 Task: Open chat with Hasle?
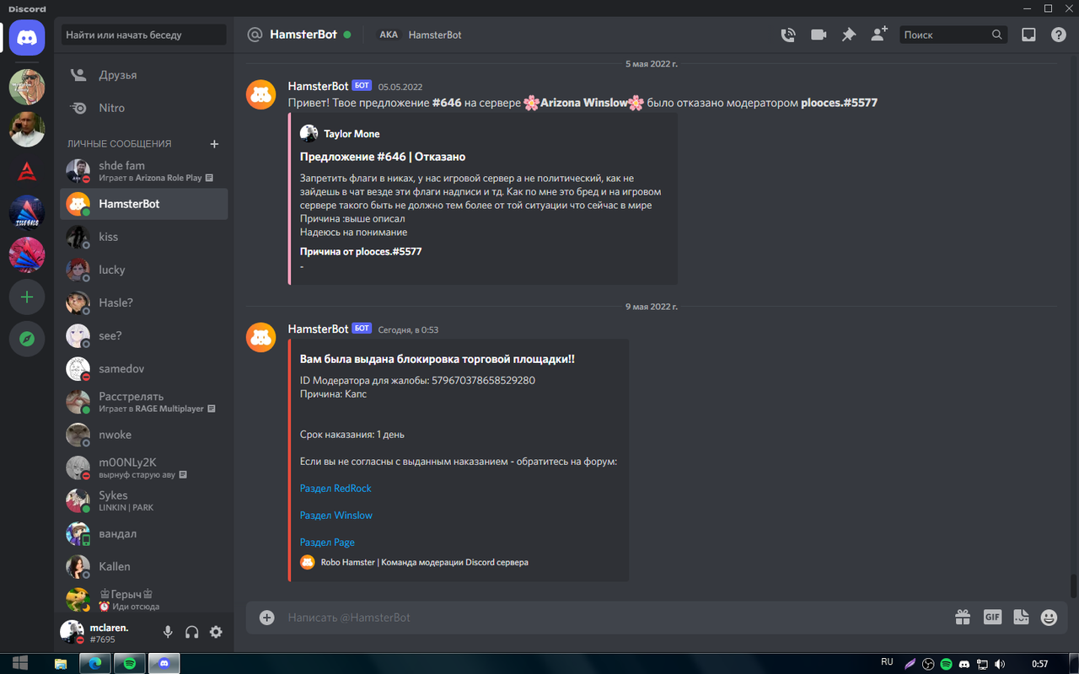point(144,302)
